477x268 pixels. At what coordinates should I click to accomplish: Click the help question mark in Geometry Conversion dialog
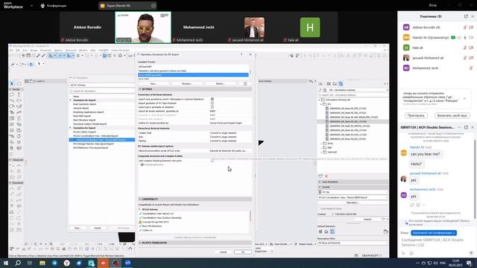click(x=241, y=54)
